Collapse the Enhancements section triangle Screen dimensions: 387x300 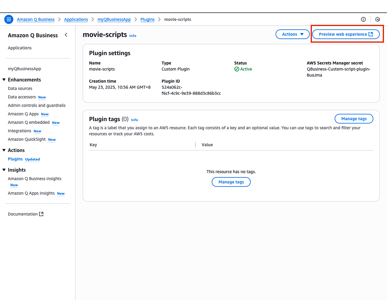point(4,80)
